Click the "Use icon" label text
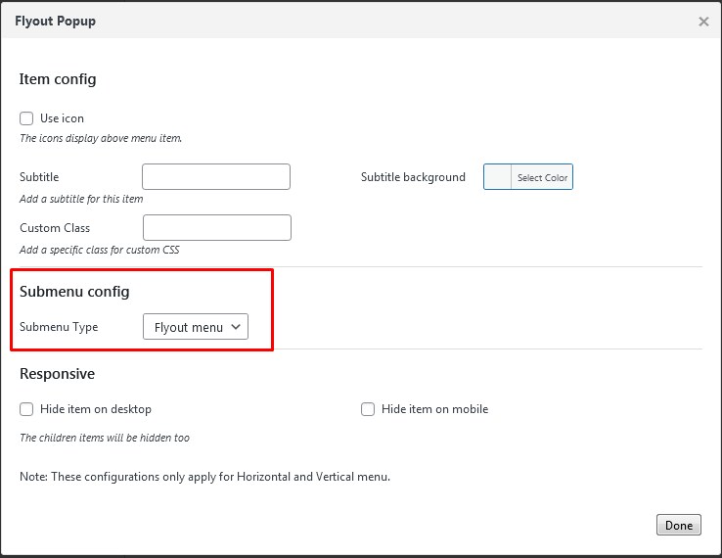This screenshot has height=558, width=722. coord(62,118)
